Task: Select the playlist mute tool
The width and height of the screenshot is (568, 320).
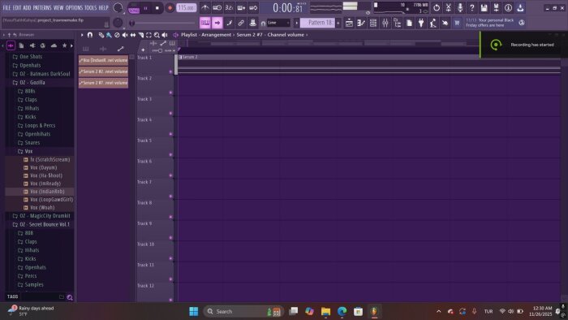Action: click(x=125, y=35)
